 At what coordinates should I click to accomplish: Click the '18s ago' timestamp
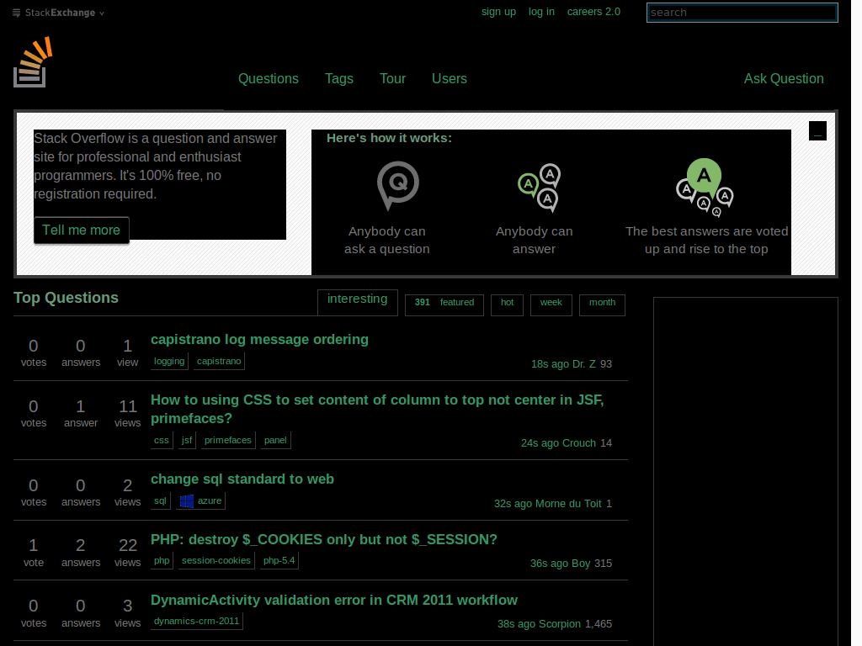pyautogui.click(x=550, y=364)
